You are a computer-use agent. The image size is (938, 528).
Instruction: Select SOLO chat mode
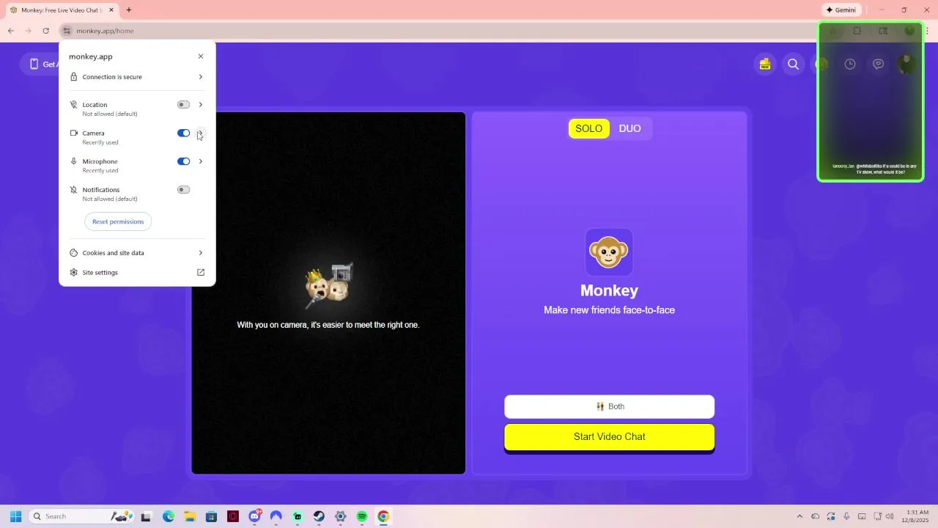point(588,128)
